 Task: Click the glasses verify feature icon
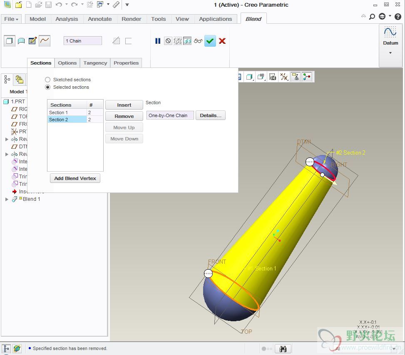click(198, 41)
